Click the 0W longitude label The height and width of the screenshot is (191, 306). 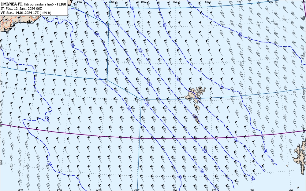tap(303, 2)
